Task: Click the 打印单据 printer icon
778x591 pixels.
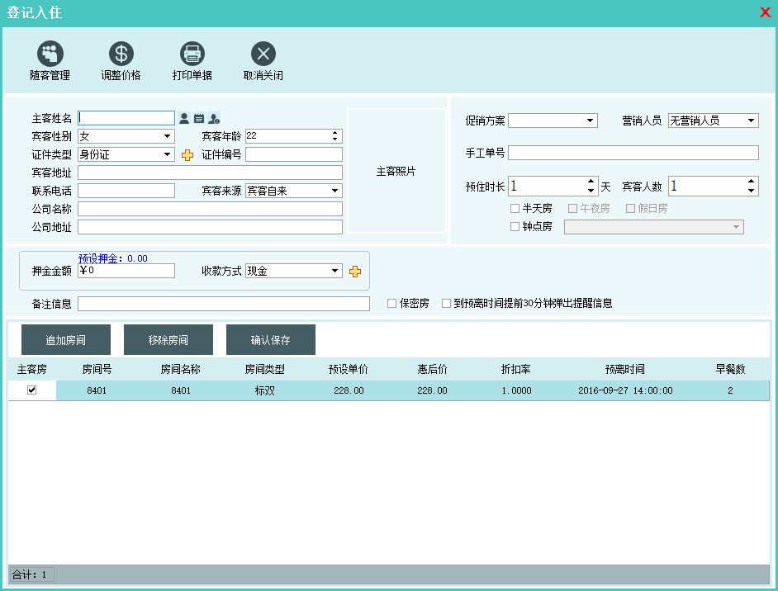Action: click(x=192, y=54)
